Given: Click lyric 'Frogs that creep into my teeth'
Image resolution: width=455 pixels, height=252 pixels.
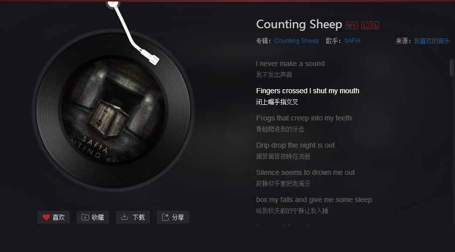Looking at the screenshot, I should pos(304,118).
